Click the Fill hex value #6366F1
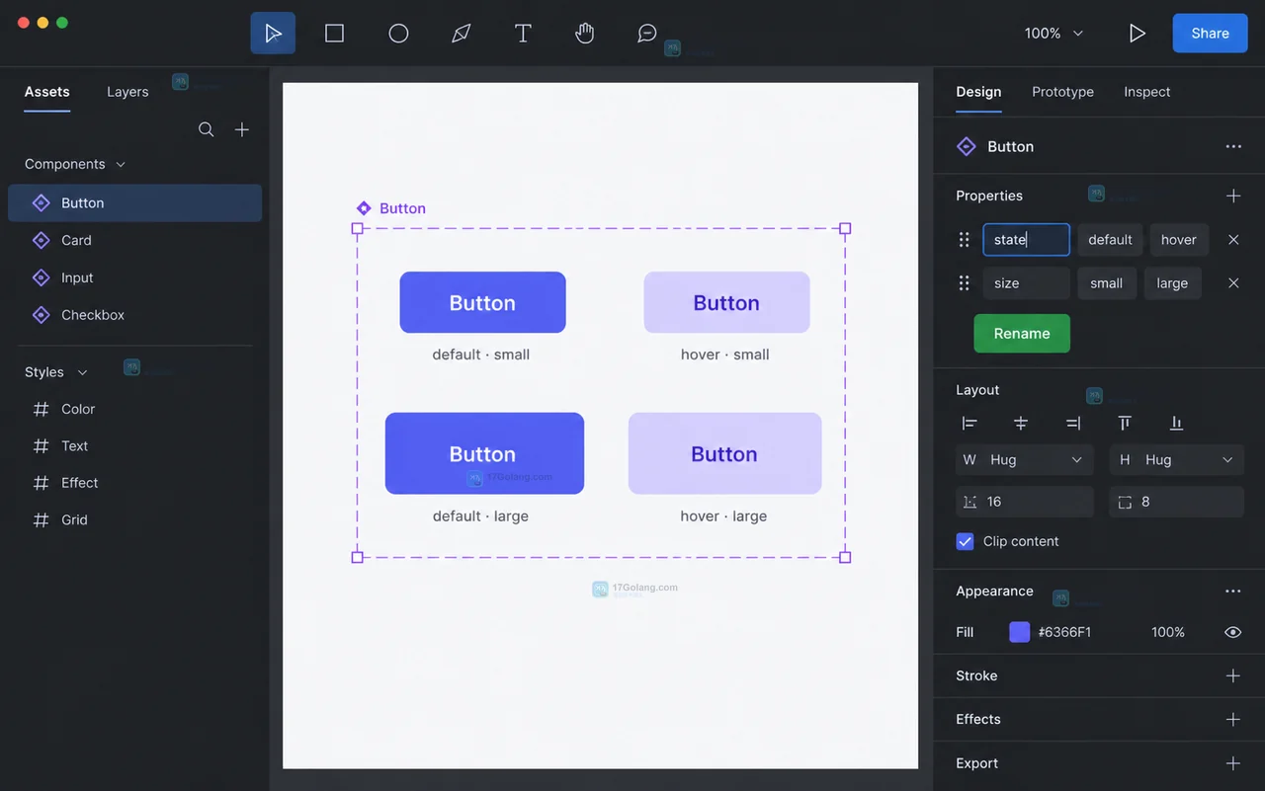 pyautogui.click(x=1064, y=632)
